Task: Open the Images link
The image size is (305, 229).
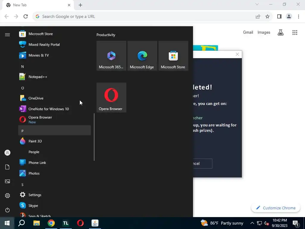Action: [x=264, y=32]
